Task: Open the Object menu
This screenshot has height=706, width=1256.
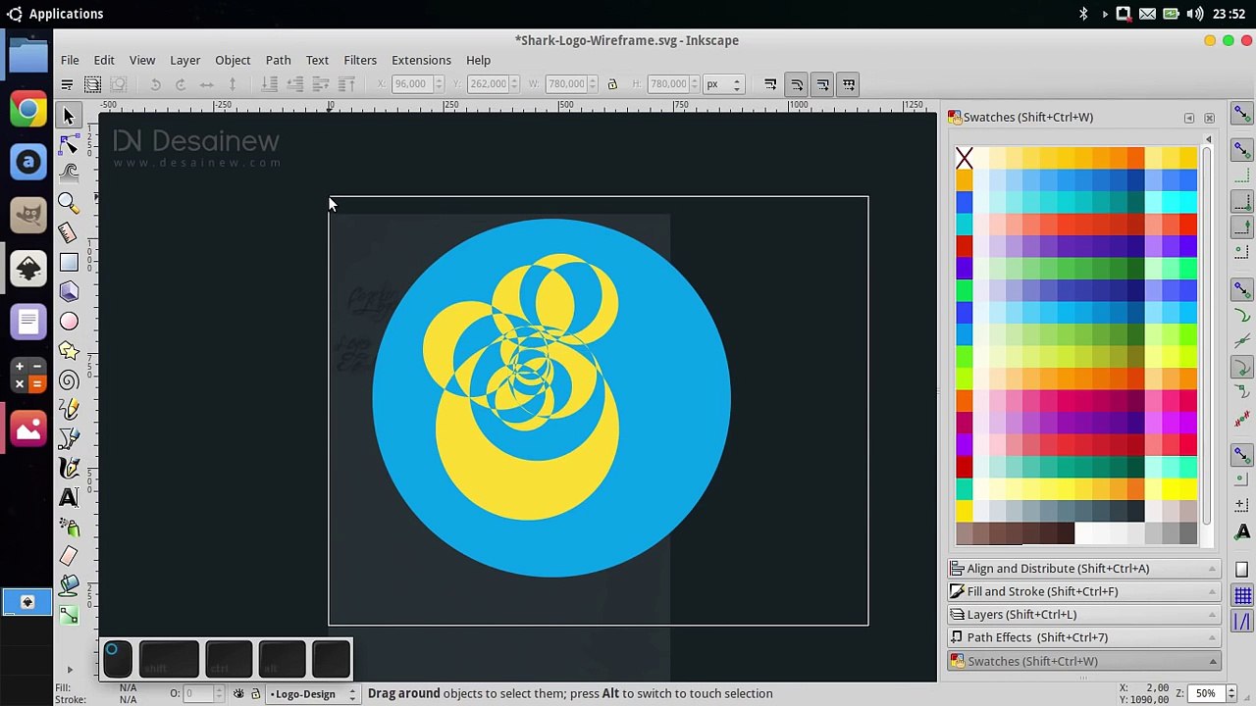Action: 233,60
